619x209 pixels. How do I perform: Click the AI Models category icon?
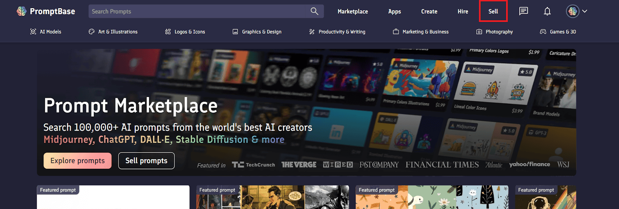click(x=33, y=32)
